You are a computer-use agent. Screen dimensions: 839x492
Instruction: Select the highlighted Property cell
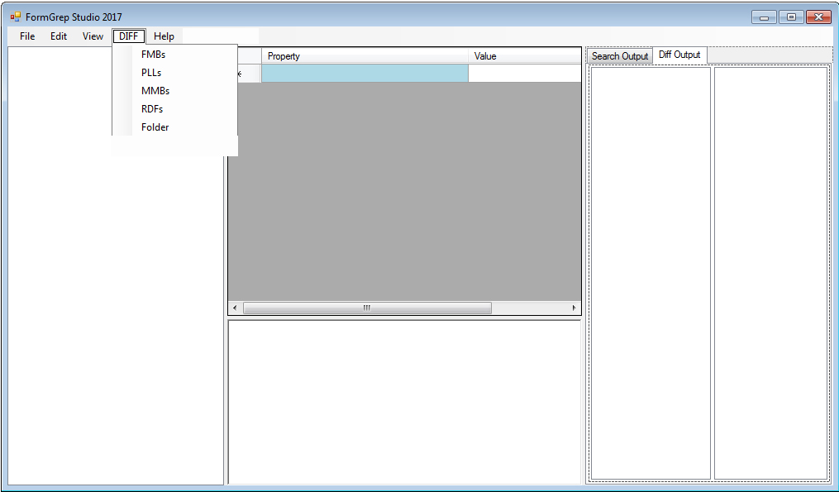(x=365, y=74)
